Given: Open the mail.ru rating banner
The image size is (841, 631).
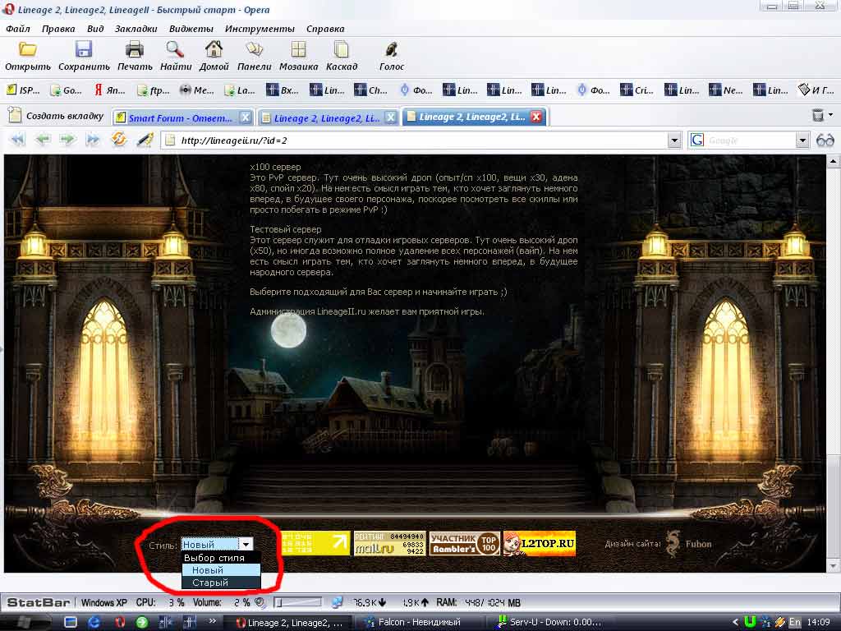Looking at the screenshot, I should 390,543.
